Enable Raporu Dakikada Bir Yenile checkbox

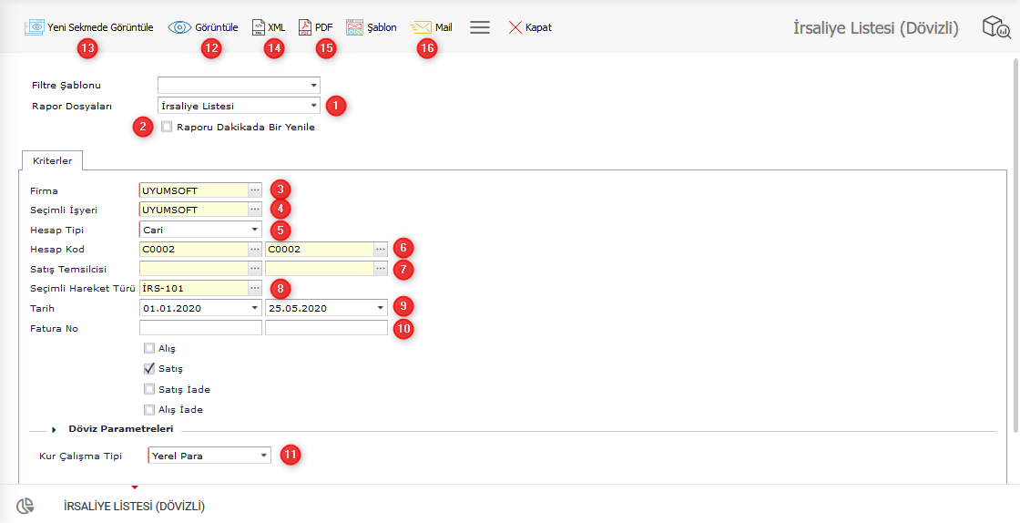(x=167, y=128)
